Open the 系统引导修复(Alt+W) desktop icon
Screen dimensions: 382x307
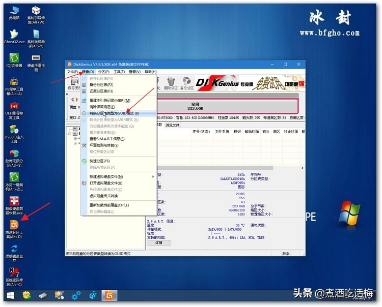coord(36,15)
